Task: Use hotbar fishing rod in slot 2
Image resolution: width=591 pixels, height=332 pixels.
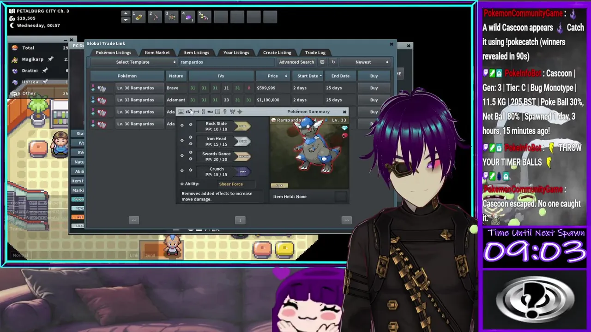Action: pyautogui.click(x=155, y=17)
